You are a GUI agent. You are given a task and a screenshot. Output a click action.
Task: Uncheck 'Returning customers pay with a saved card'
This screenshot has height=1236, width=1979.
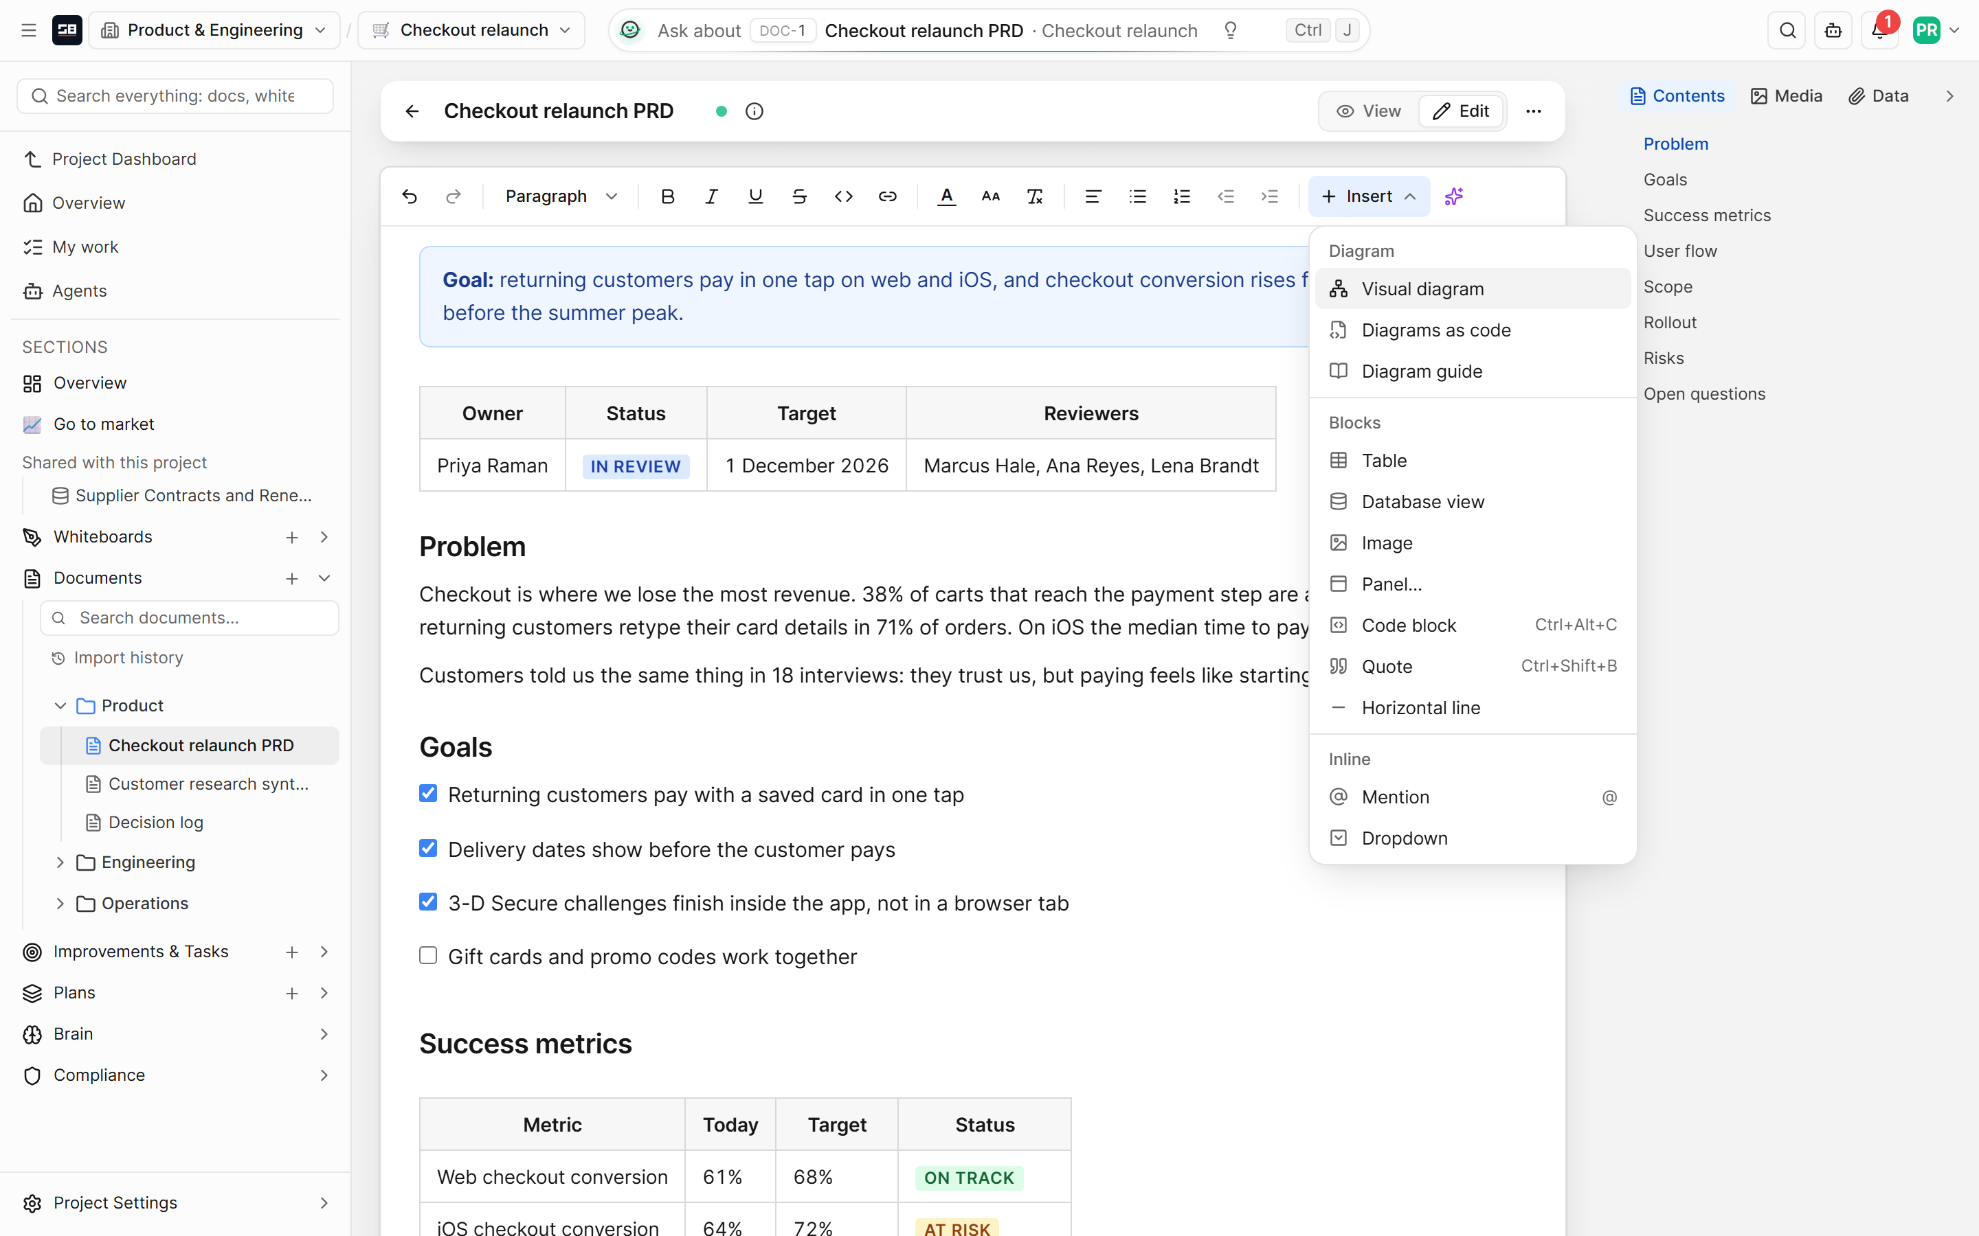427,794
